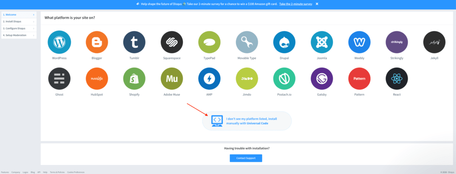Click the chevron beside Install Disqus
This screenshot has height=174, width=456.
(34, 21)
